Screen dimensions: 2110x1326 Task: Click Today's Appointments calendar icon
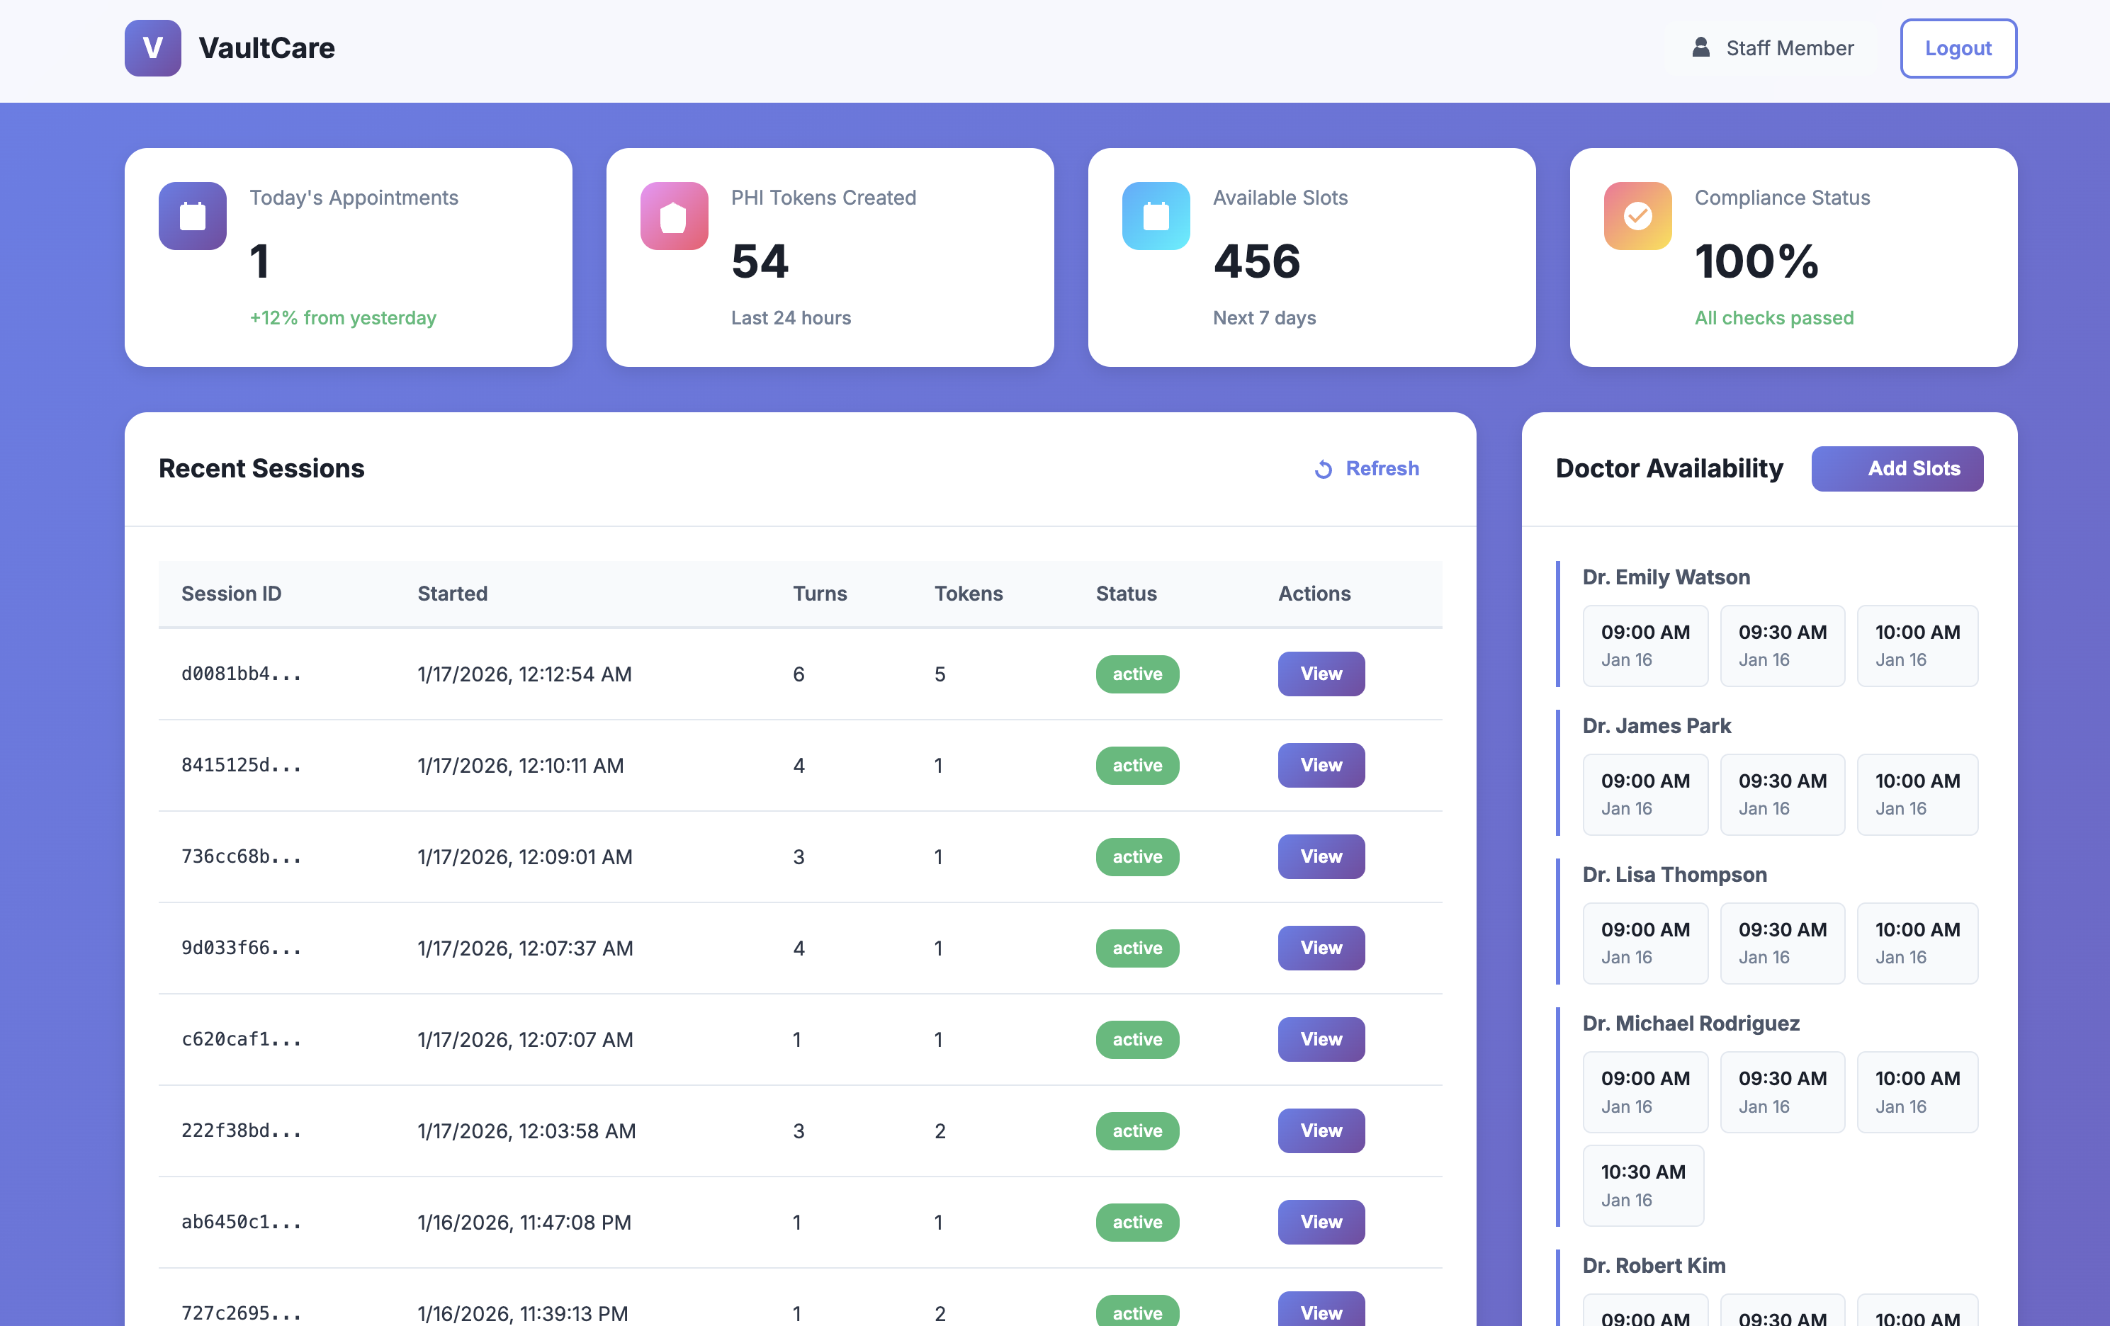coord(193,215)
